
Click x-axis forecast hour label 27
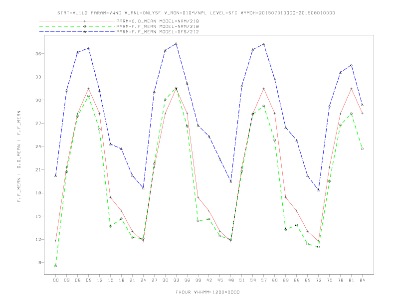(x=154, y=280)
